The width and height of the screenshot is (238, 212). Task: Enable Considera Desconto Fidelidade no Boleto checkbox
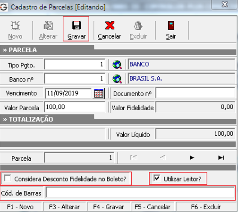(x=8, y=178)
